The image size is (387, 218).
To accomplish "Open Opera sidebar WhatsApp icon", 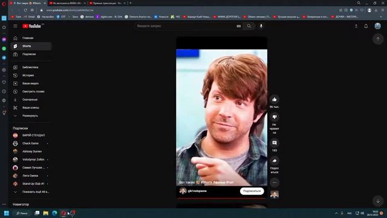I will click(4, 48).
